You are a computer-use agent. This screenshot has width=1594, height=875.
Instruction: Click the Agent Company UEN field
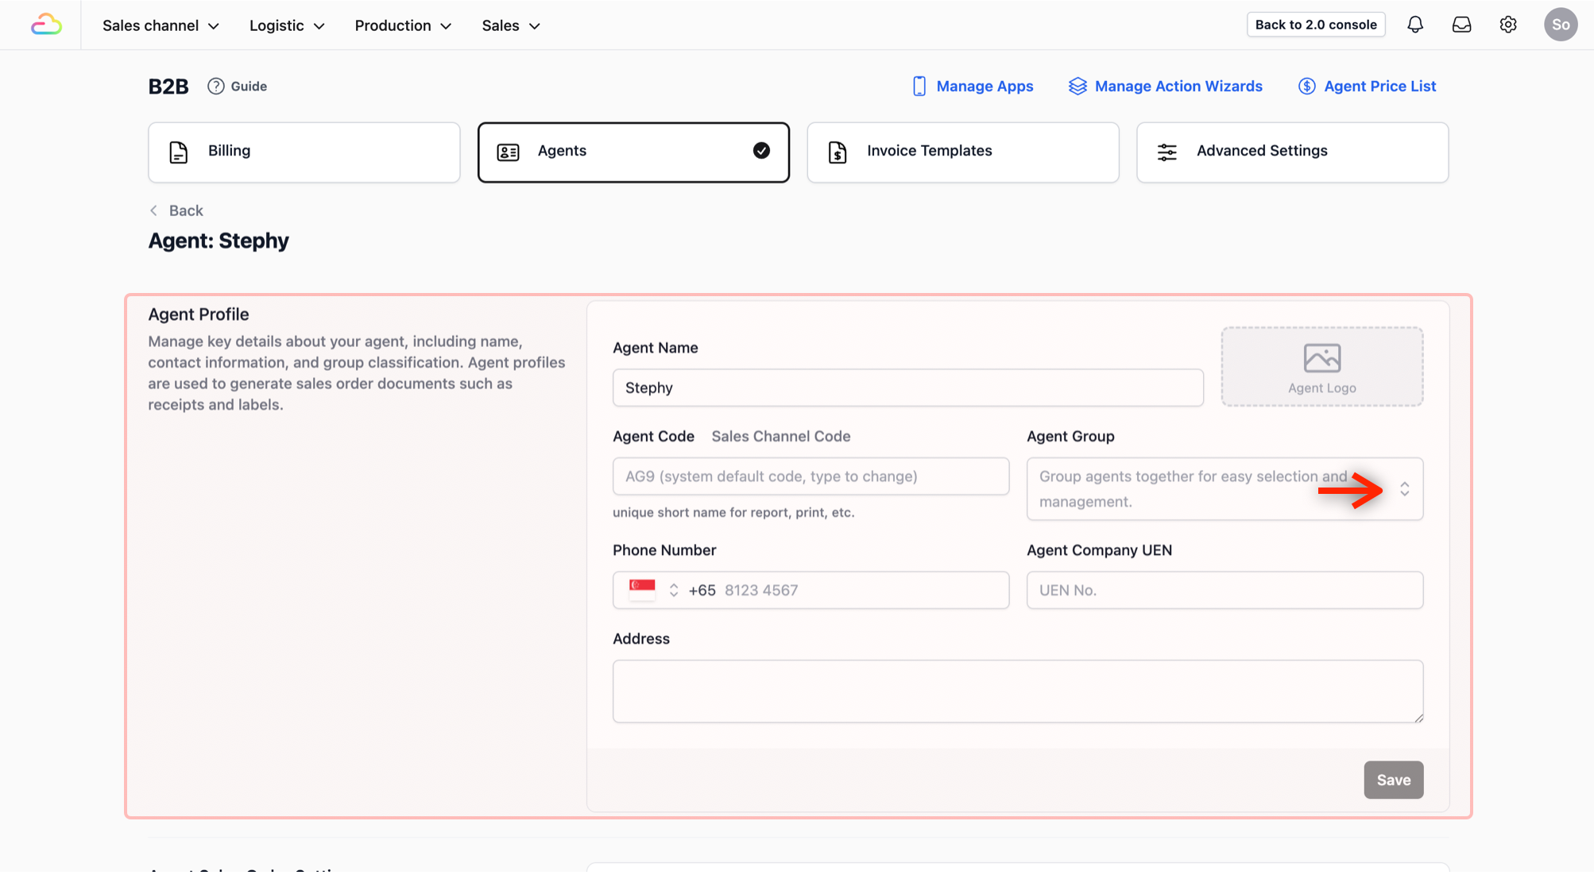coord(1224,590)
